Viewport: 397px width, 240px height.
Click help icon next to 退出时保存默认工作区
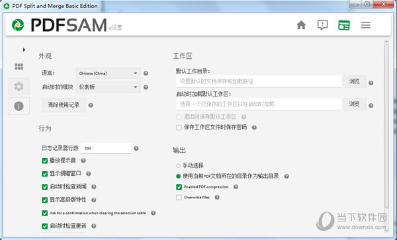click(243, 117)
